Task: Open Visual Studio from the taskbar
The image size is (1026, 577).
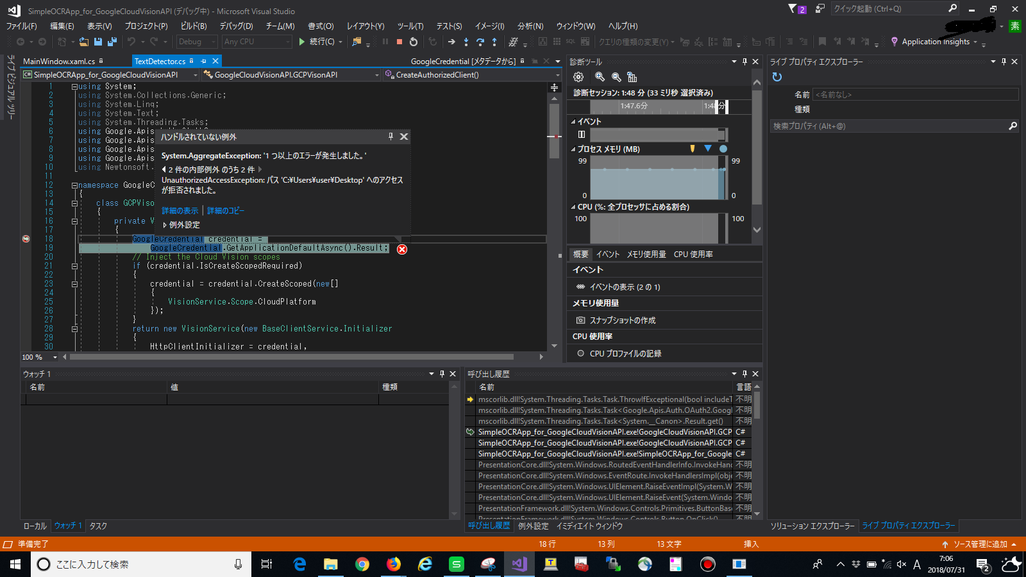Action: (x=519, y=564)
